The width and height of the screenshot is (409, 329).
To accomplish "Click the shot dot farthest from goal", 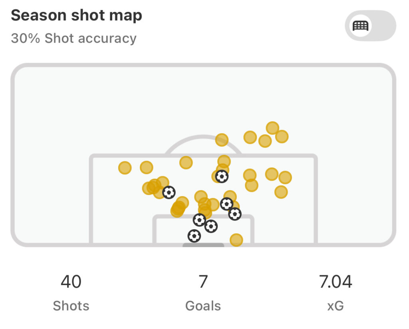I will tap(272, 128).
